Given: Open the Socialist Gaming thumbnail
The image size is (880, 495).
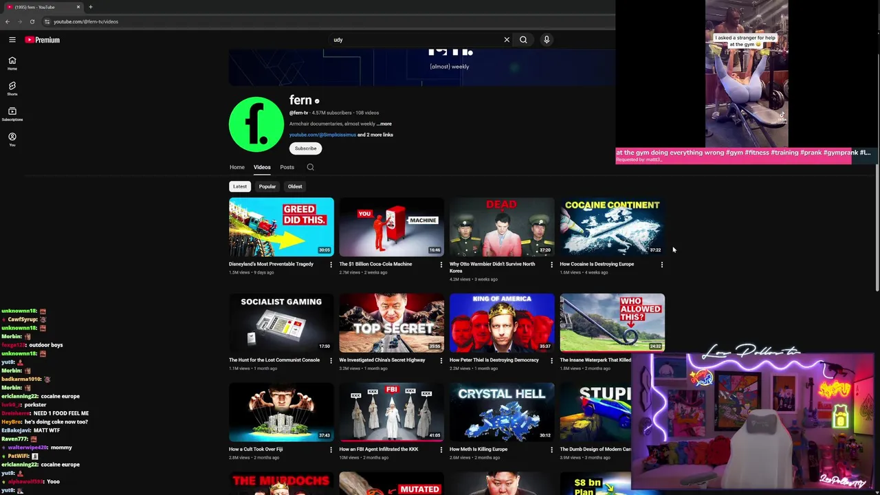Looking at the screenshot, I should click(x=281, y=323).
